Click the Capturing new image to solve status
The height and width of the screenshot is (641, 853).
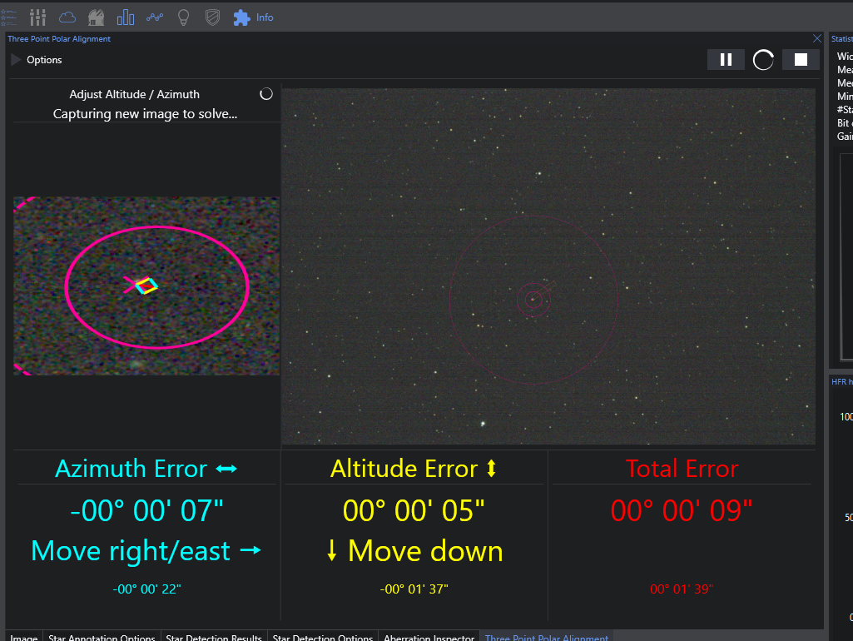pyautogui.click(x=146, y=114)
